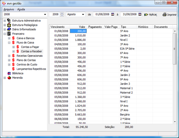Expand the Contas a Pagar node
The width and height of the screenshot is (179, 138).
pyautogui.click(x=14, y=47)
